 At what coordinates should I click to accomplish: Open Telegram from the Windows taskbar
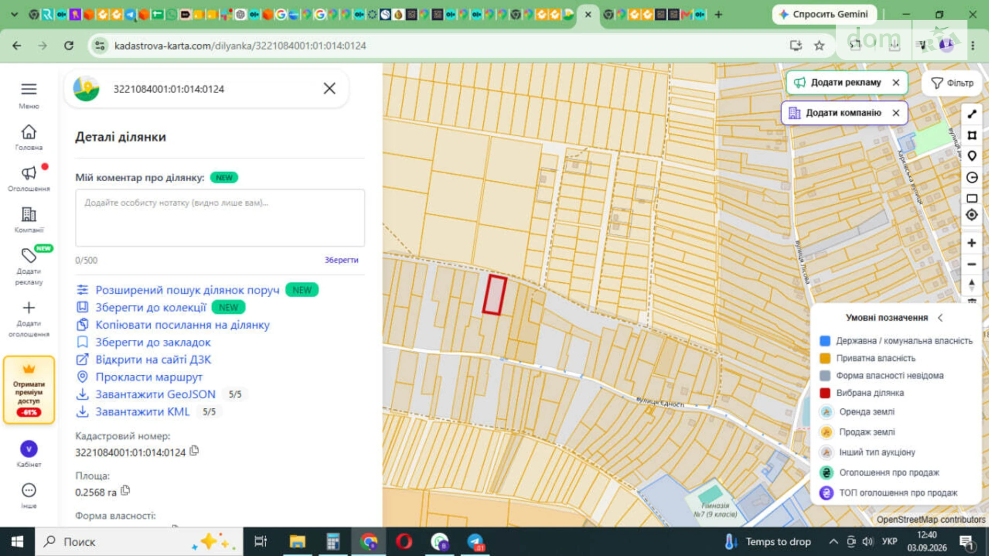[475, 542]
